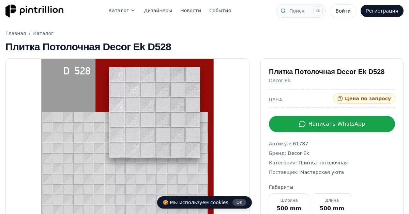This screenshot has height=214, width=409.
Task: Go to Главная breadcrumb link
Action: click(16, 33)
